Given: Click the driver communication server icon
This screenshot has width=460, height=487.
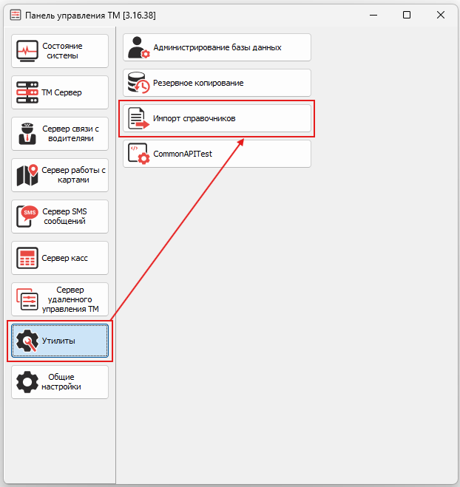Looking at the screenshot, I should 27,134.
